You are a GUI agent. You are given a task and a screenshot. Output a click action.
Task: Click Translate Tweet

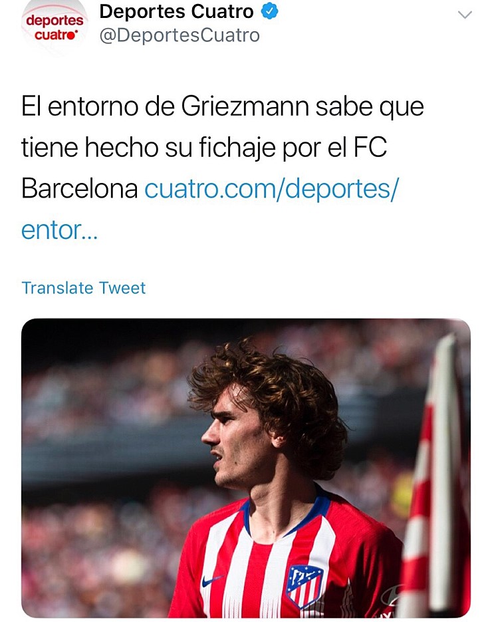[84, 288]
